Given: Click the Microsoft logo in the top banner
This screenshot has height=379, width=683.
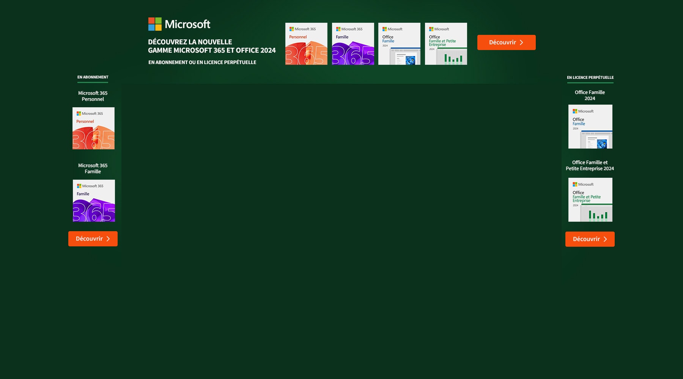Looking at the screenshot, I should [179, 24].
